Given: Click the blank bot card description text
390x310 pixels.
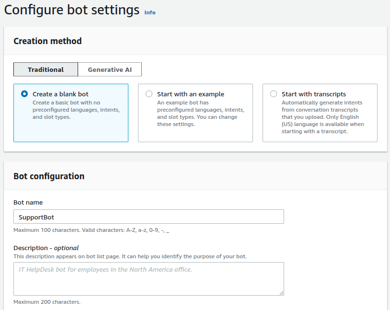Looking at the screenshot, I should coord(76,110).
